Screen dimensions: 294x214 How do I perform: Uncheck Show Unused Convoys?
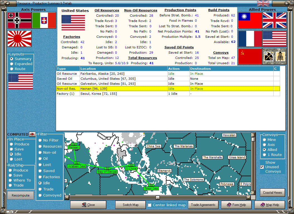(262, 167)
